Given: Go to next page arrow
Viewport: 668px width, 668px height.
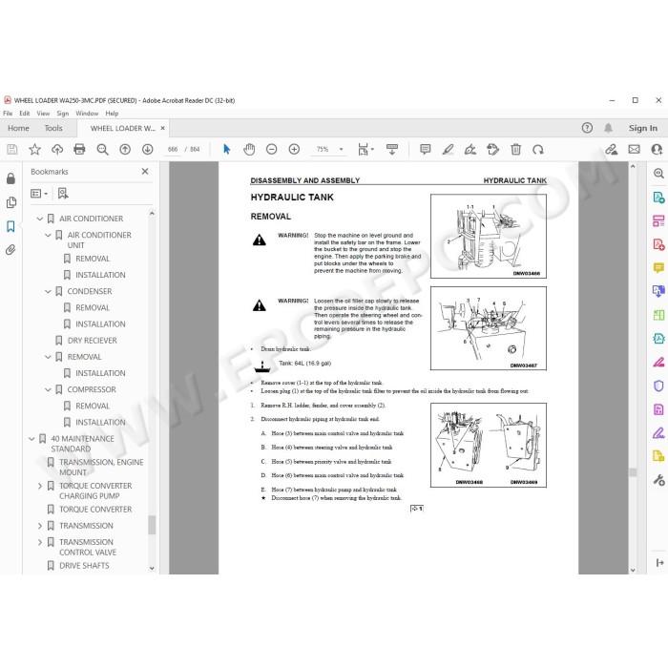Looking at the screenshot, I should [x=147, y=149].
